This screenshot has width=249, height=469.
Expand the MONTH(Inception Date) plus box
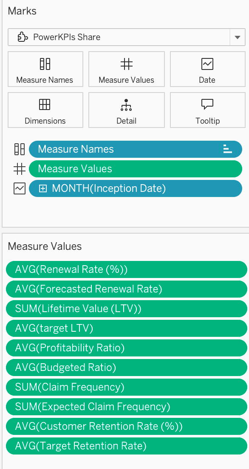[x=43, y=188]
